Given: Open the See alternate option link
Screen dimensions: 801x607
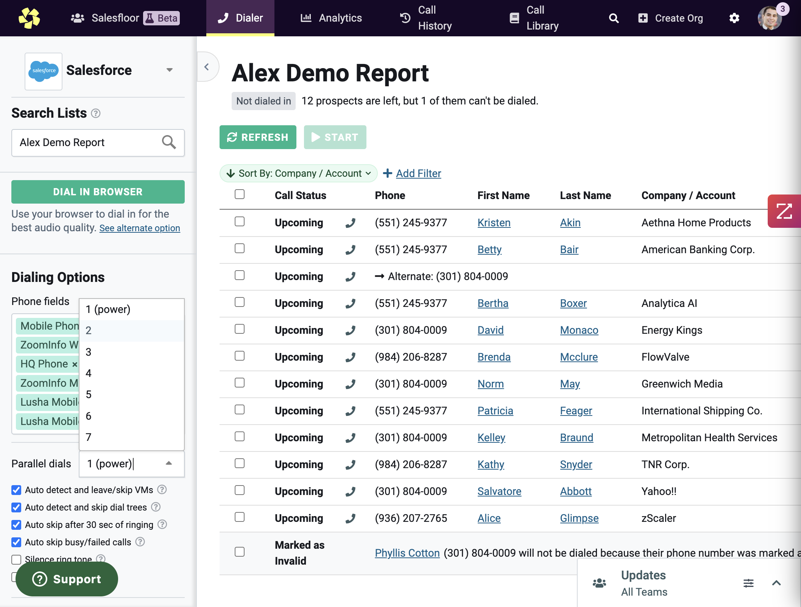Looking at the screenshot, I should [140, 228].
